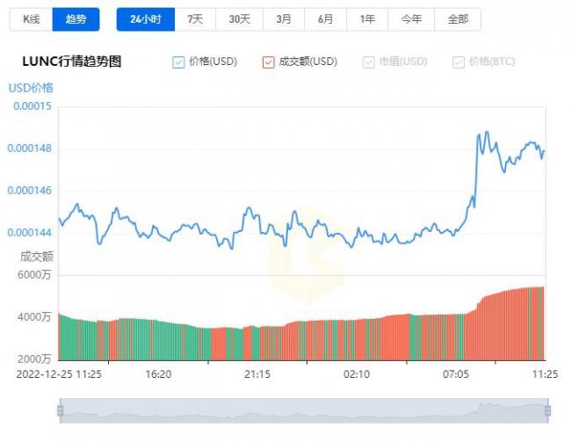Click the 成交额 axis label
This screenshot has width=571, height=442.
tap(36, 257)
